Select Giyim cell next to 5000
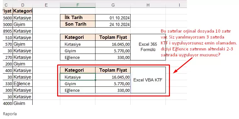Viewport: 239px width, 119px height. [x=23, y=24]
